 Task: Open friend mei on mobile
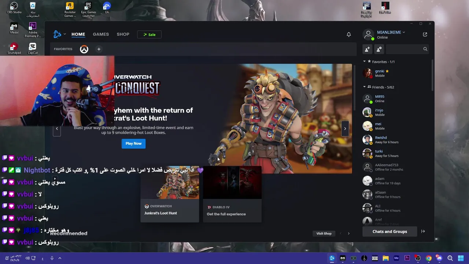(396, 126)
